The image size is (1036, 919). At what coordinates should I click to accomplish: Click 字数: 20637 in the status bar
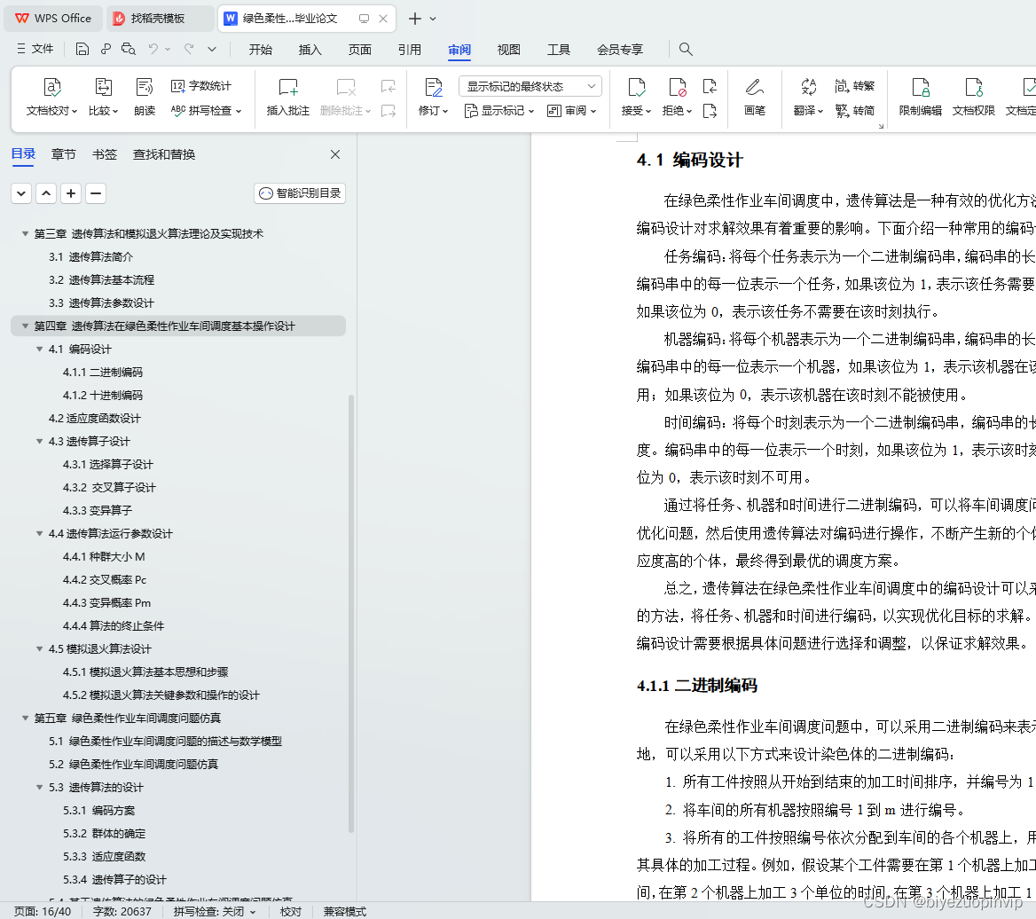click(122, 911)
